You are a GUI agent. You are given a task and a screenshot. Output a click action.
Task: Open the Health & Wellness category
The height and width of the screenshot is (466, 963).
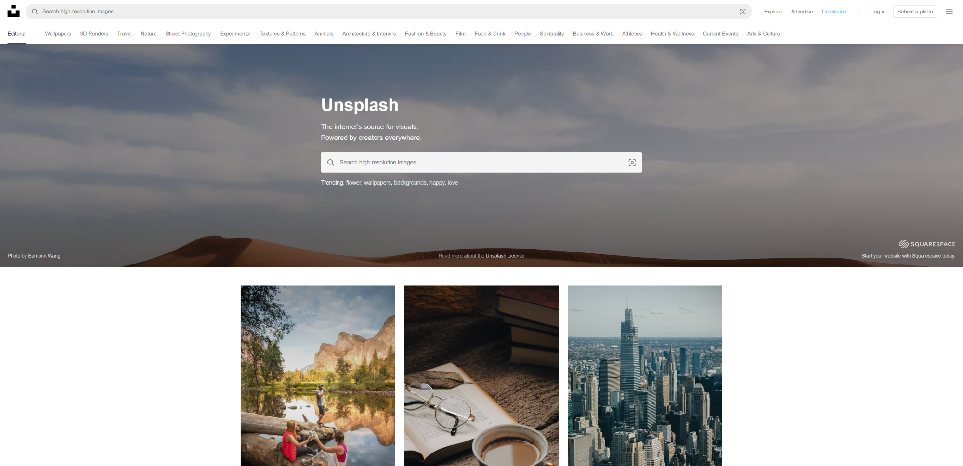(x=672, y=34)
